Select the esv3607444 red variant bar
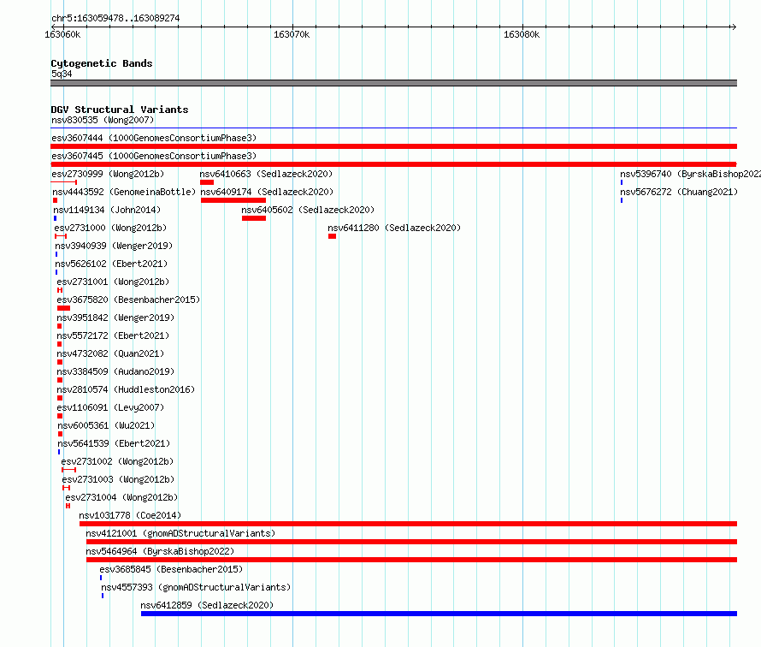 click(393, 146)
